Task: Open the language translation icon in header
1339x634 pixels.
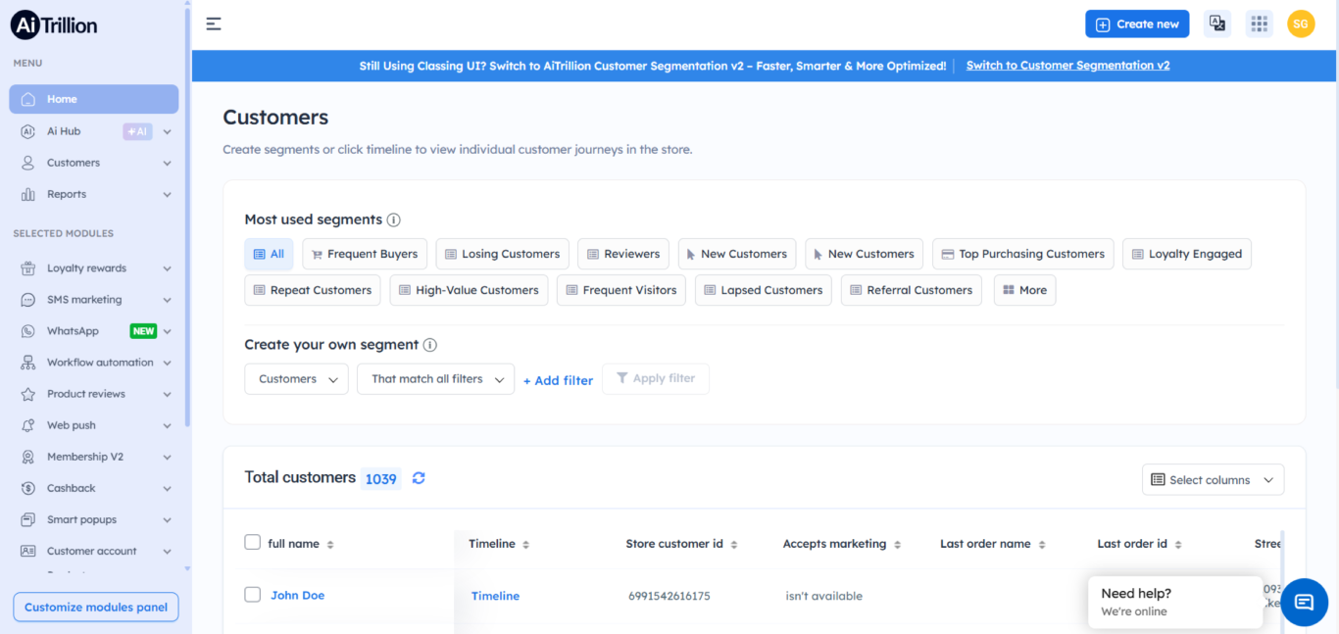Action: point(1216,24)
